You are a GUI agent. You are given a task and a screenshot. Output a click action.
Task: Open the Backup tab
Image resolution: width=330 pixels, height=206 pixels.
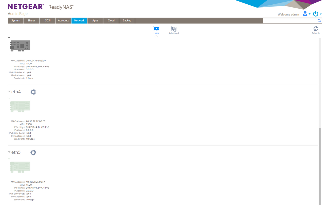127,21
